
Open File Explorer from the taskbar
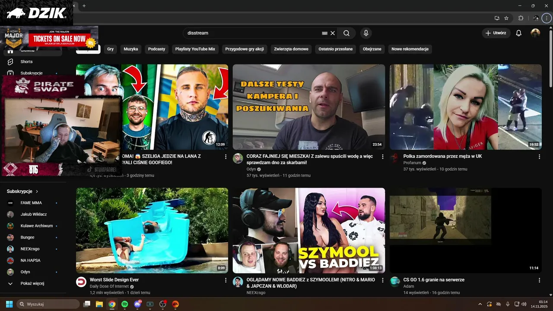pyautogui.click(x=99, y=304)
